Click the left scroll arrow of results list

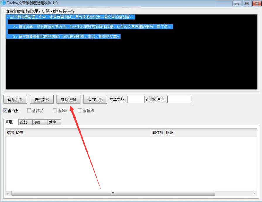(8, 193)
